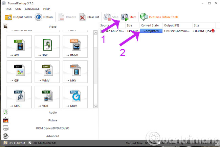Image resolution: width=220 pixels, height=147 pixels.
Task: Open the Output Folder icon
Action: [x=8, y=17]
